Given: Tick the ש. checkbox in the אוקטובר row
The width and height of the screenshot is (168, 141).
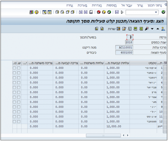Looking at the screenshot, I should click(x=19, y=68).
